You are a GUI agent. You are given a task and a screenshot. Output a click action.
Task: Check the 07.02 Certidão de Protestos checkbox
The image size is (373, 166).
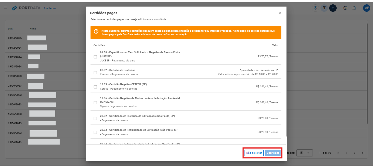click(x=95, y=73)
